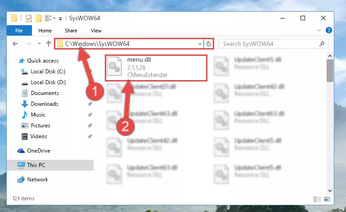This screenshot has height=212, width=346.
Task: Go back with the Back arrow
Action: tap(15, 44)
